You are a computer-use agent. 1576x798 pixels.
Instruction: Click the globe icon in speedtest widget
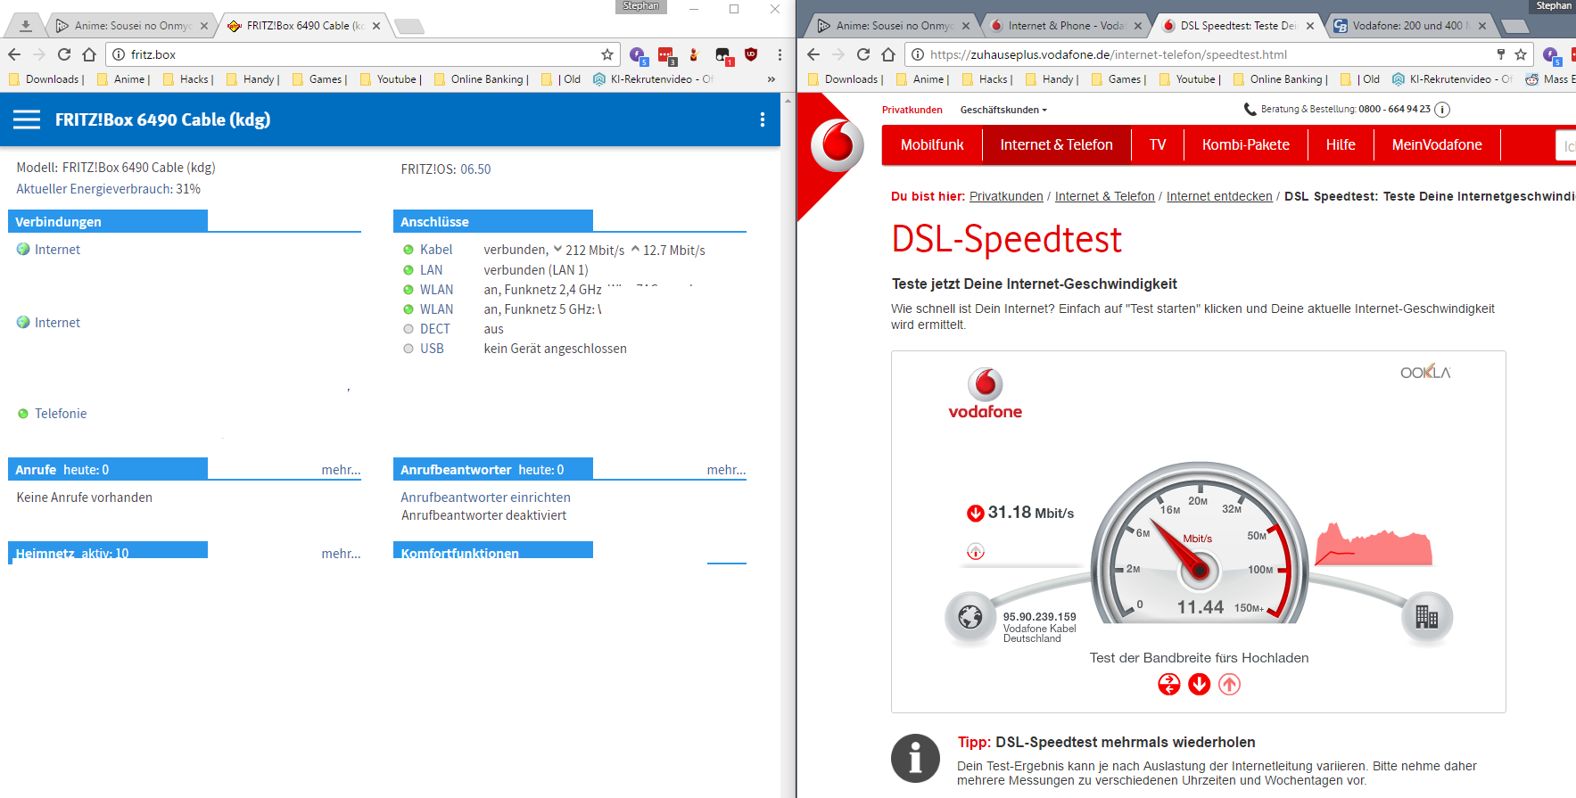(970, 616)
